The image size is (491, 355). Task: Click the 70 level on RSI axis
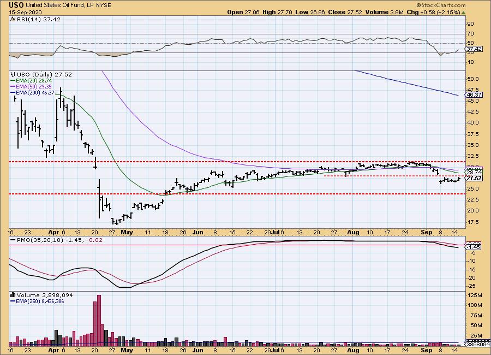pyautogui.click(x=470, y=33)
